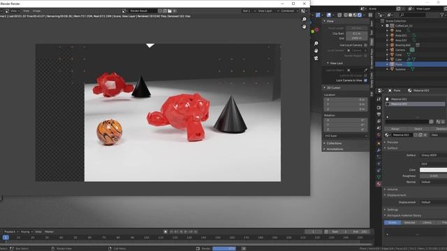Select material preview shading mode icon
447x251 pixels.
point(355,15)
